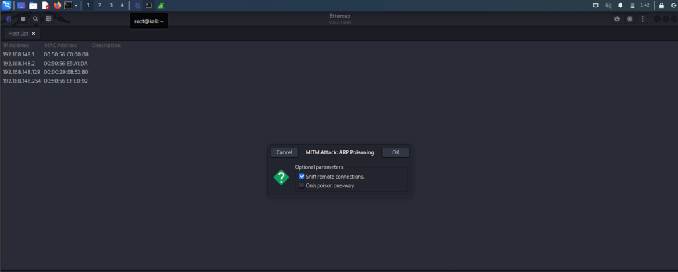Click the lock screen icon in the panel
The width and height of the screenshot is (678, 272).
661,5
